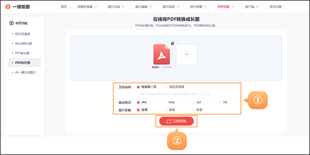Open Word转长图 in sidebar
Screen dimensions: 310x155
(24, 43)
